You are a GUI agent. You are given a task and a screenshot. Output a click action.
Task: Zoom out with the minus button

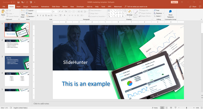[x=179, y=108]
